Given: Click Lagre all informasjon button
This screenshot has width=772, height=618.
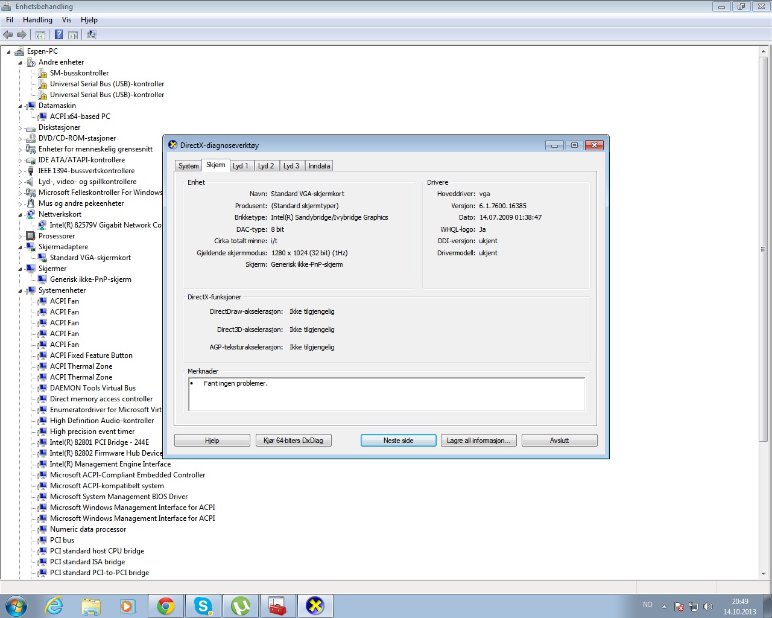Looking at the screenshot, I should pos(478,441).
